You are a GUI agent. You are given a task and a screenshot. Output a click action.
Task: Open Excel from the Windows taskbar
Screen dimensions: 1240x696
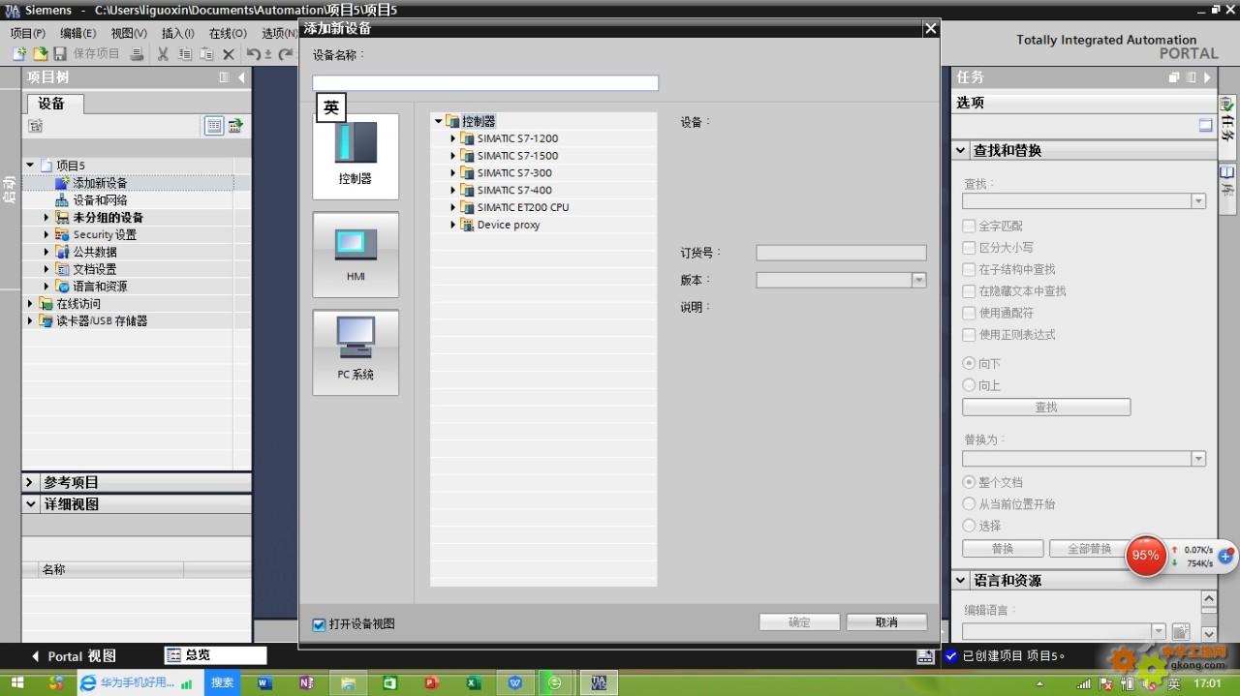tap(474, 682)
